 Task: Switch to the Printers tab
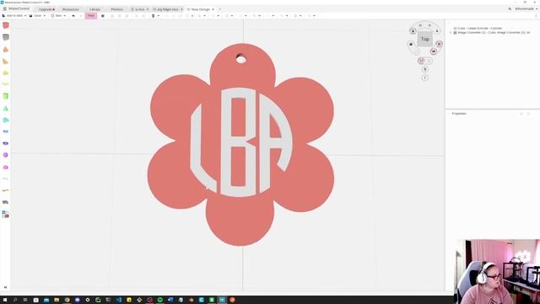pos(116,9)
